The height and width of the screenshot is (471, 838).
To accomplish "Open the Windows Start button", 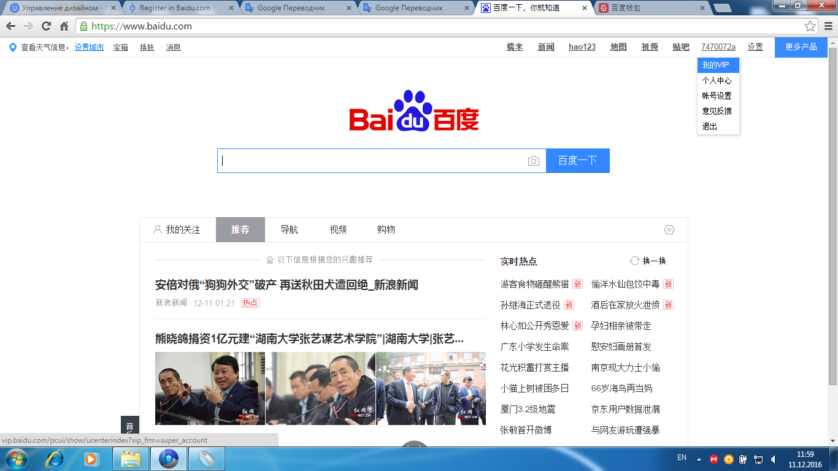I will tap(17, 459).
